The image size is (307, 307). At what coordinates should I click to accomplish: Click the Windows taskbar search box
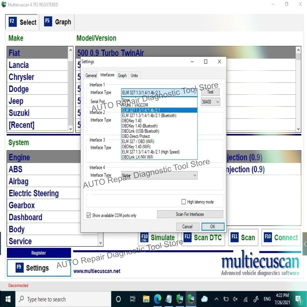click(63, 299)
